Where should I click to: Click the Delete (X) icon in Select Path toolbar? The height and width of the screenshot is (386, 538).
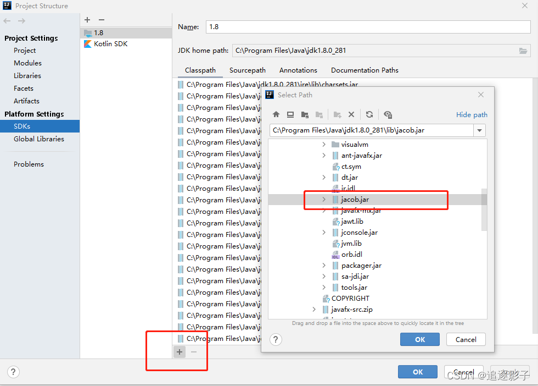(351, 114)
